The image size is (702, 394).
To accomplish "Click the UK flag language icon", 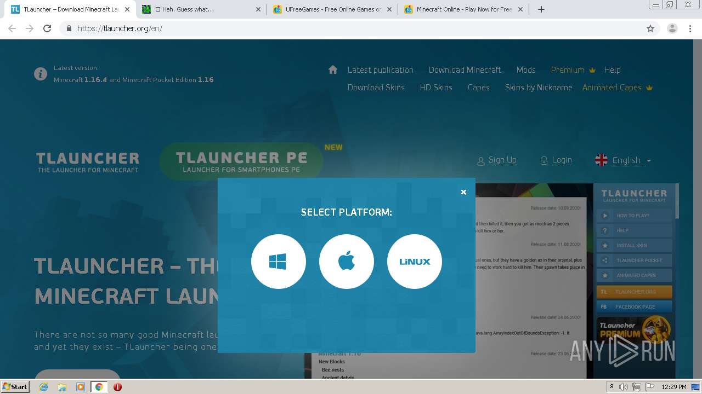I will pyautogui.click(x=602, y=160).
